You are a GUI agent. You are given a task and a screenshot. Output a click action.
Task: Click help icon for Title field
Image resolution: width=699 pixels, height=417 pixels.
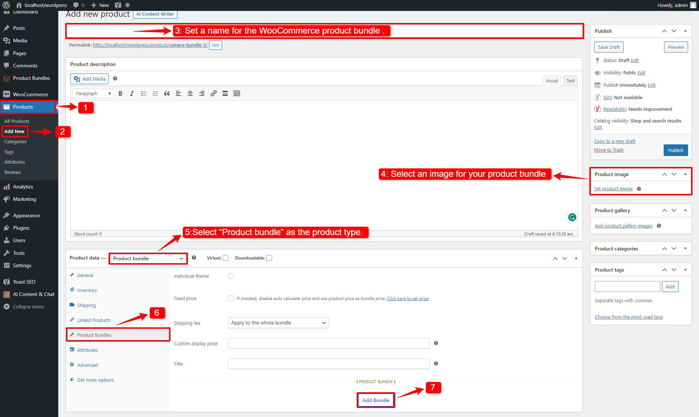coord(436,363)
